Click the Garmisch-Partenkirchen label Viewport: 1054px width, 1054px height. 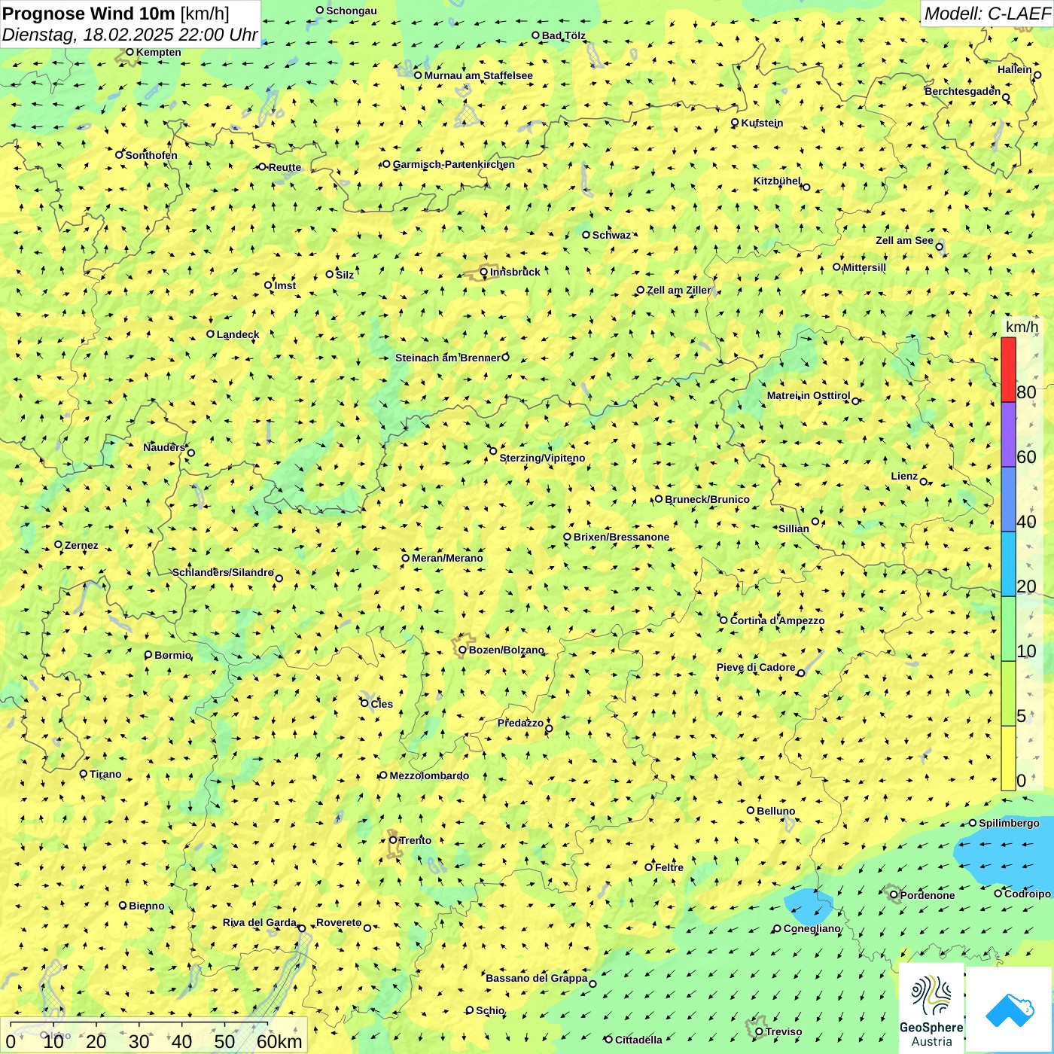coord(454,164)
